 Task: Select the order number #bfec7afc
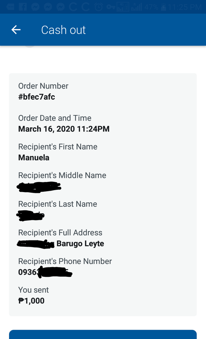[37, 97]
